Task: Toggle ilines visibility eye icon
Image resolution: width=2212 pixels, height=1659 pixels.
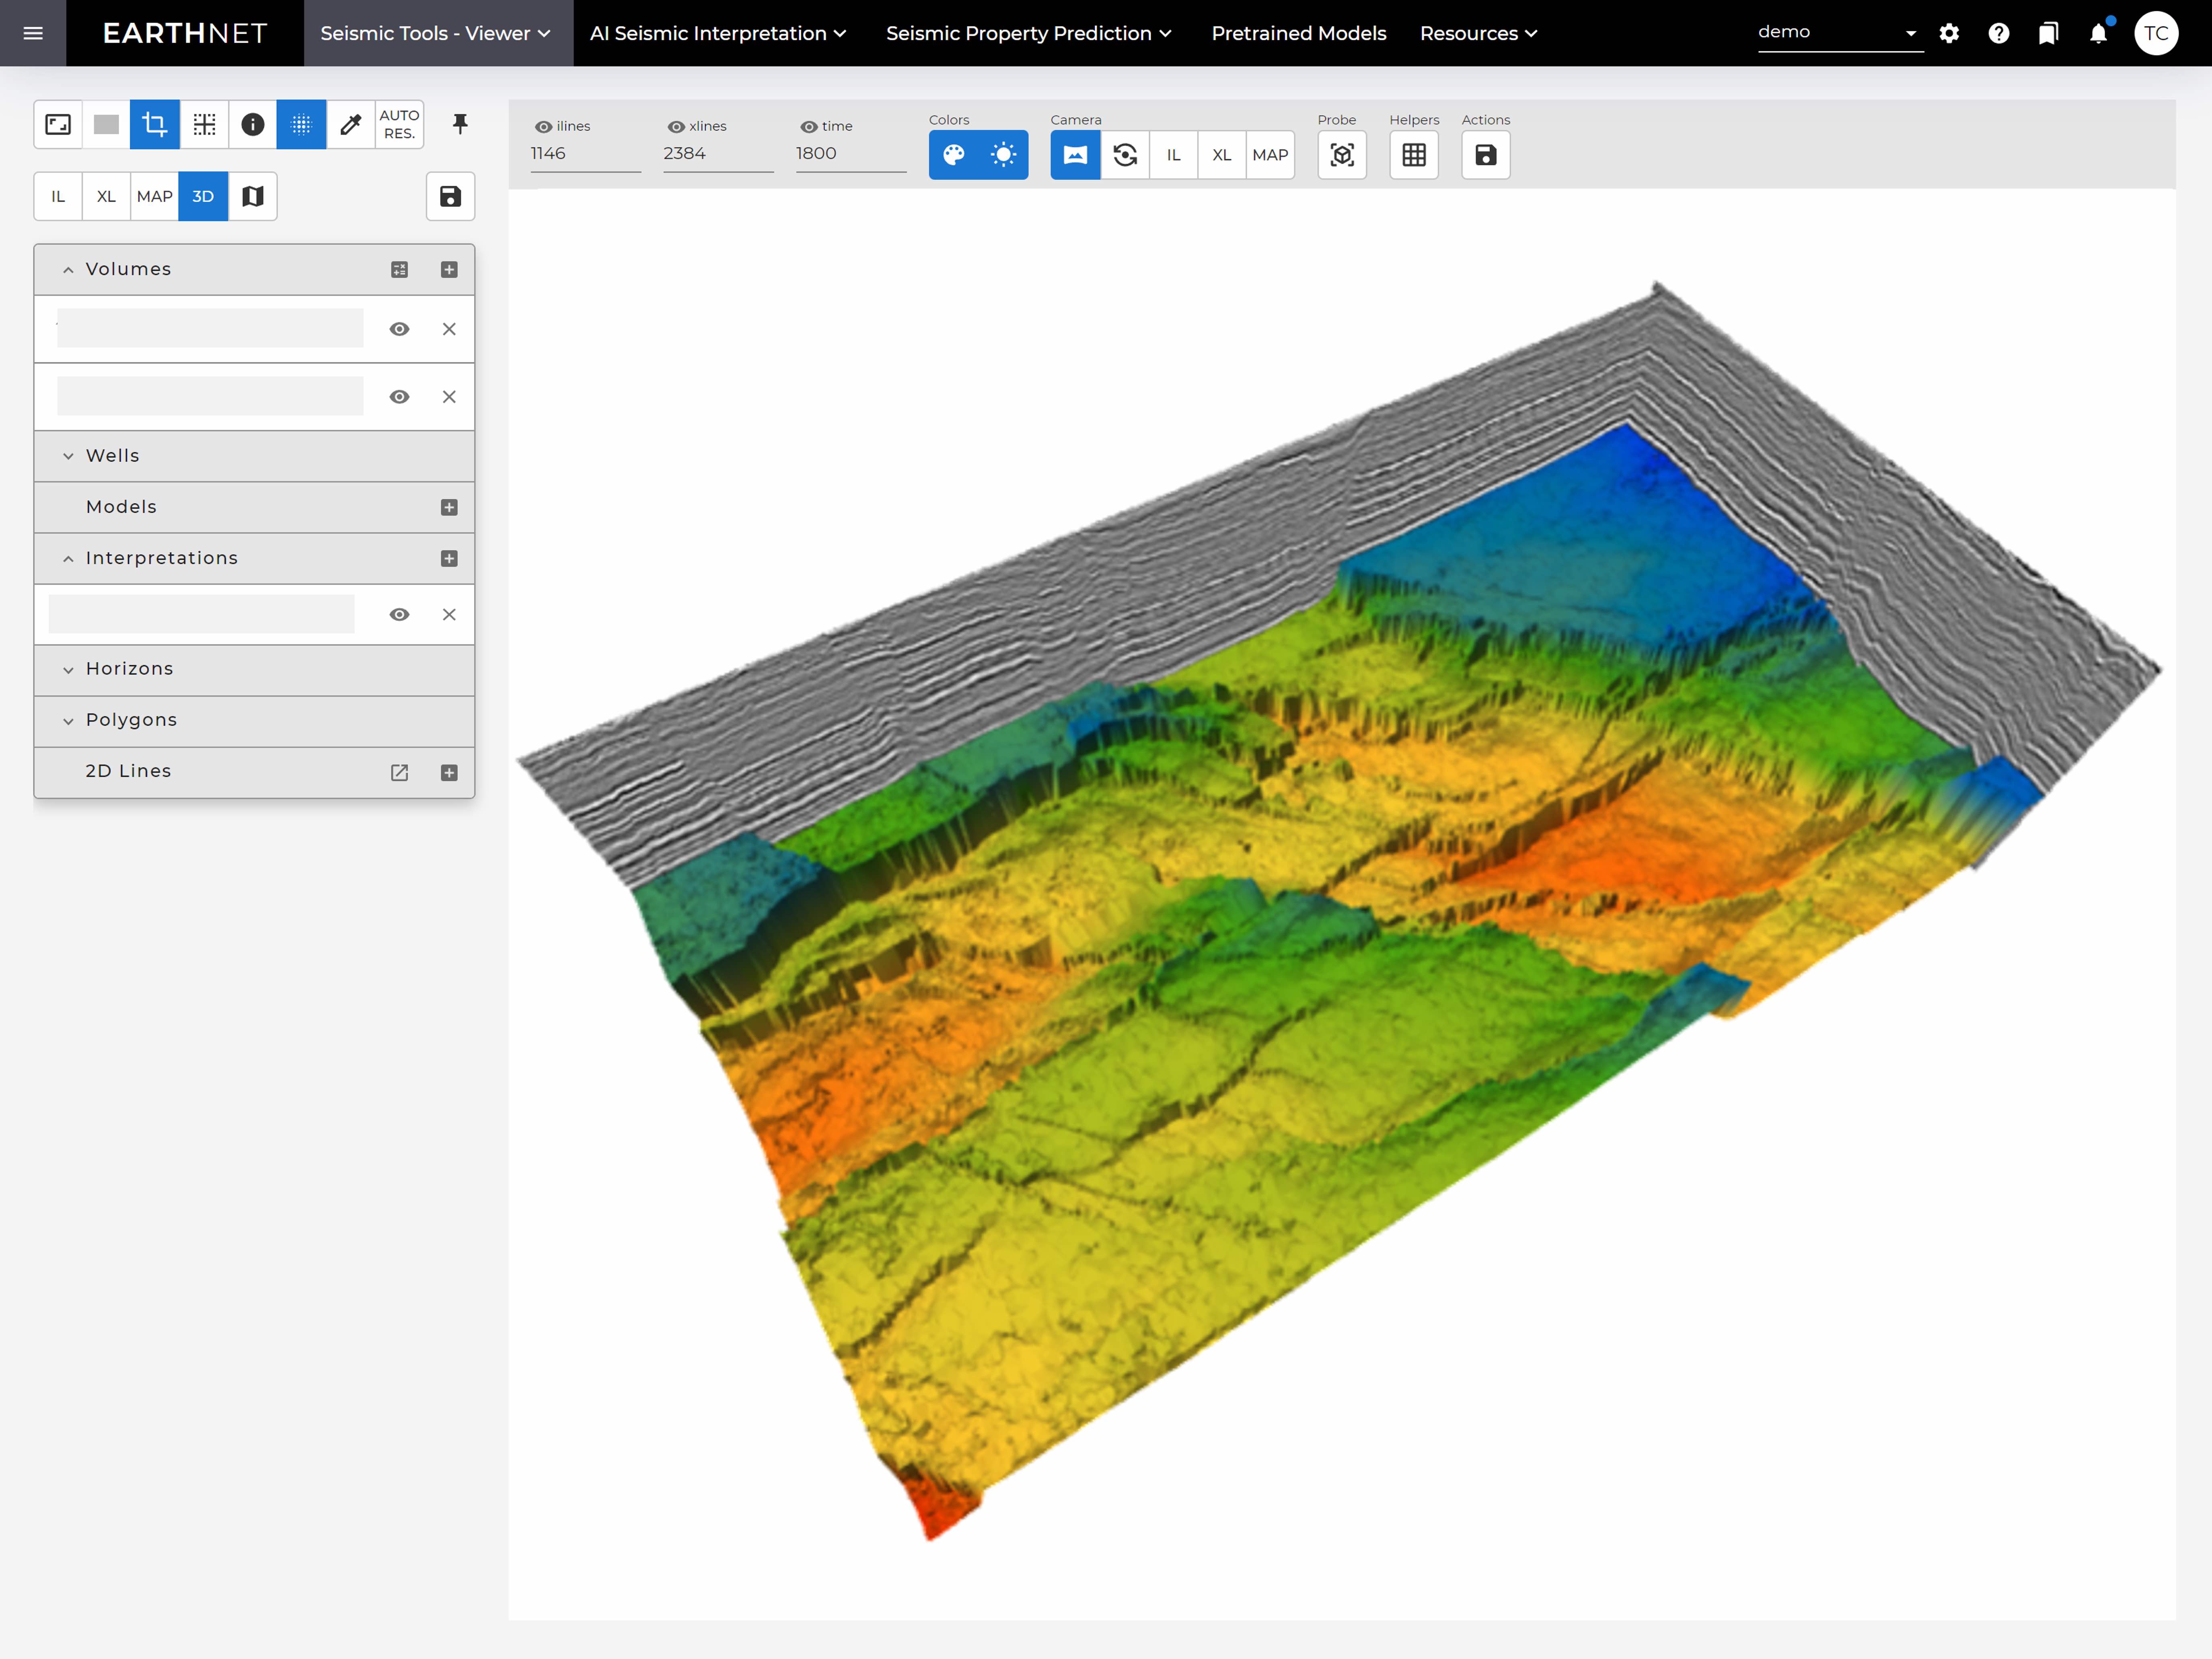Action: pos(543,127)
